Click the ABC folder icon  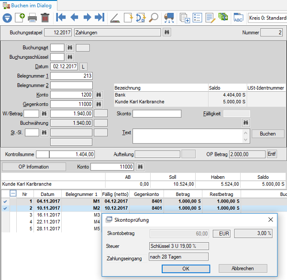239,18
